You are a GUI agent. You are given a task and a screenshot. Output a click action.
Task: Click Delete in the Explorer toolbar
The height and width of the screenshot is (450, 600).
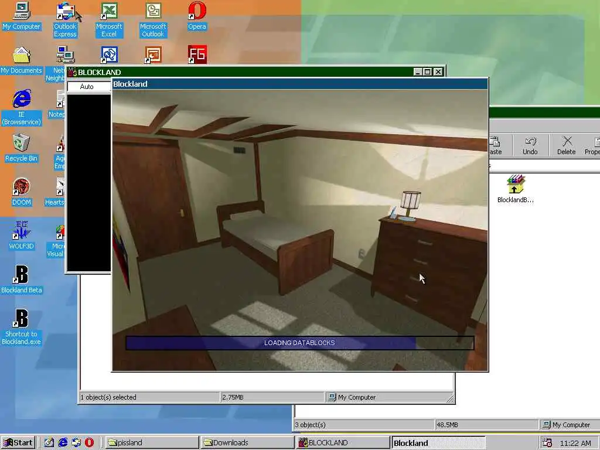pos(567,145)
